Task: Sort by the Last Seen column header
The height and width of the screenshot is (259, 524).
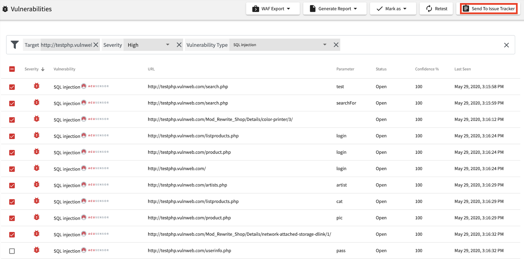Action: (x=463, y=69)
